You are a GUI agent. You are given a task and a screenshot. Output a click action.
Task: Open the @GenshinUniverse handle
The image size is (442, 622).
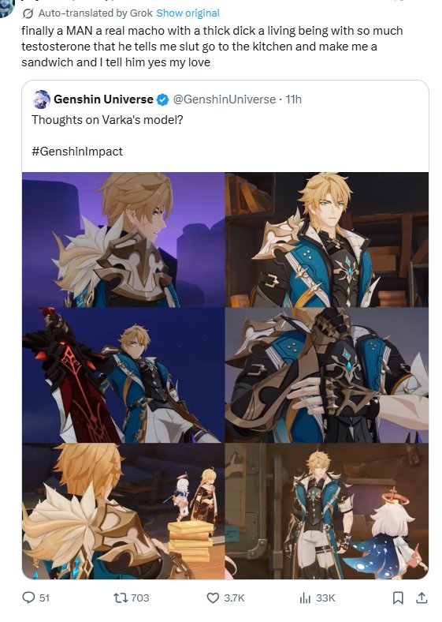pyautogui.click(x=225, y=99)
